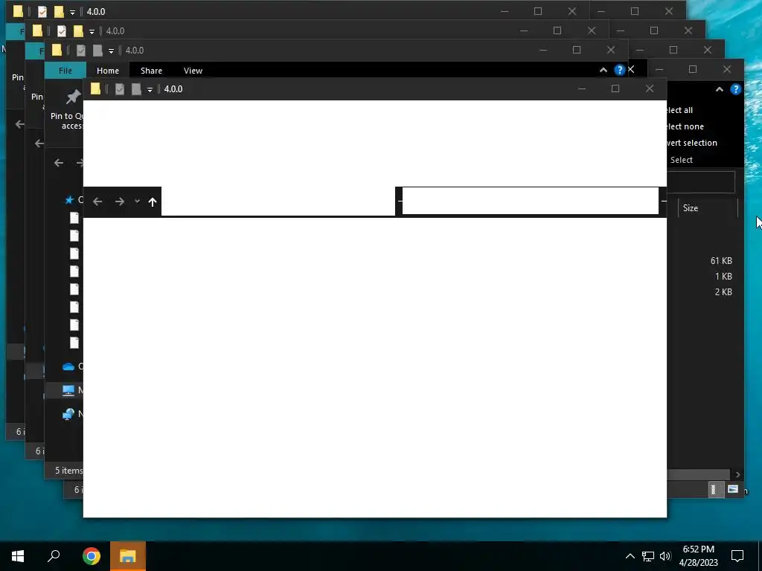Image resolution: width=762 pixels, height=571 pixels.
Task: Click folder icon in frontmost window title bar
Action: pyautogui.click(x=96, y=89)
